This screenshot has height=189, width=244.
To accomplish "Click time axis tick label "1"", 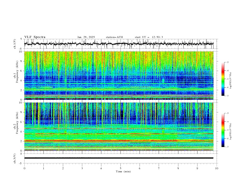I will click(x=43, y=168).
